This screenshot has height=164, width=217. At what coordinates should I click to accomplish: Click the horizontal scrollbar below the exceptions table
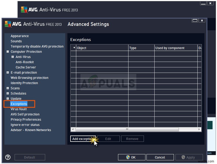127,129
